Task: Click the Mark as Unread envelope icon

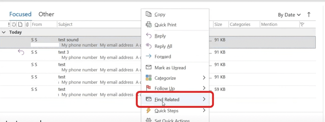Action: (x=149, y=67)
